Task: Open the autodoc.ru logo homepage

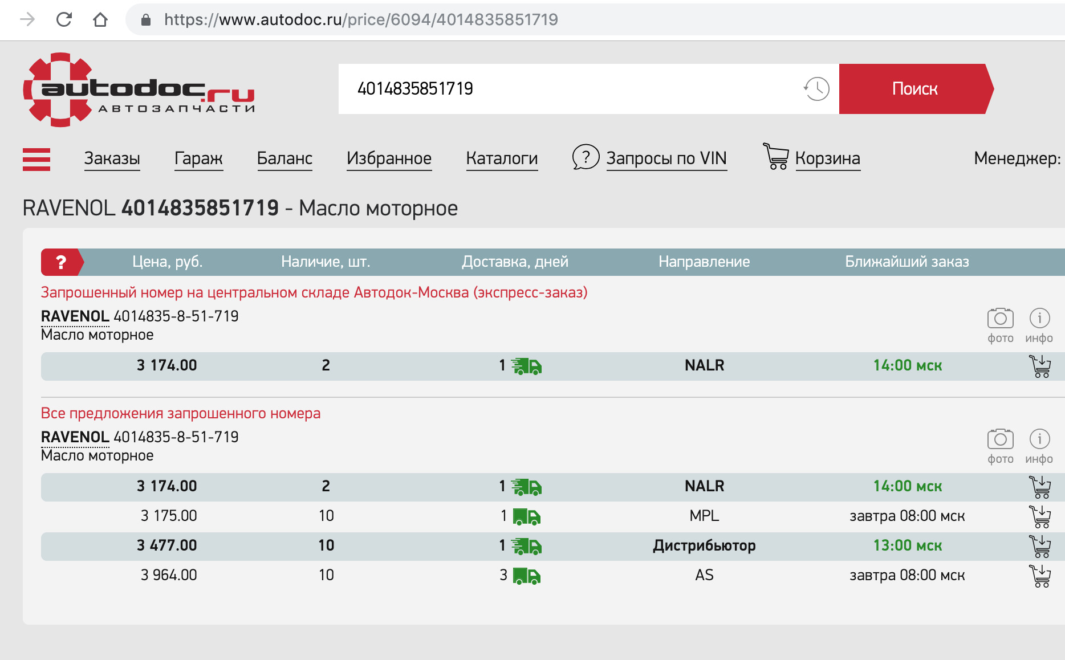Action: coord(139,89)
